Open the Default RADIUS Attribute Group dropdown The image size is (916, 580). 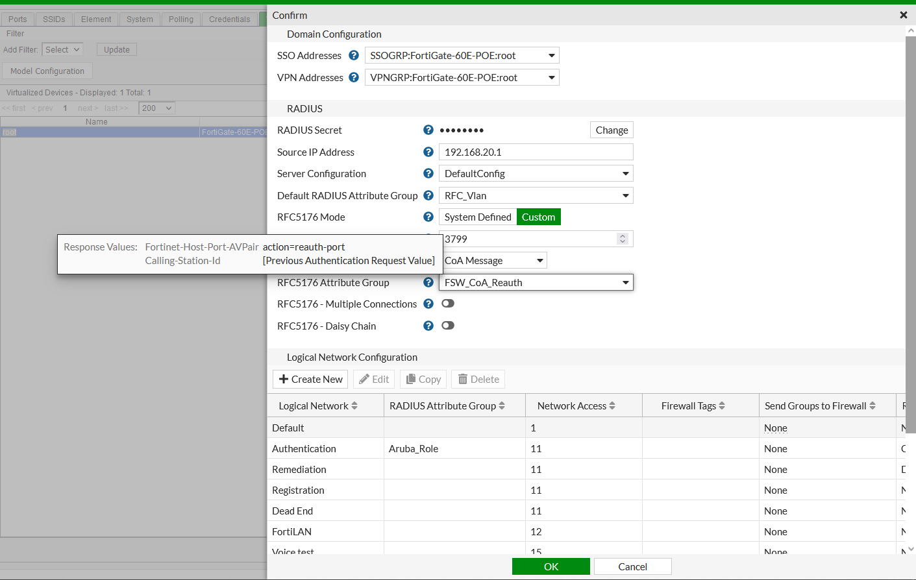tap(625, 195)
